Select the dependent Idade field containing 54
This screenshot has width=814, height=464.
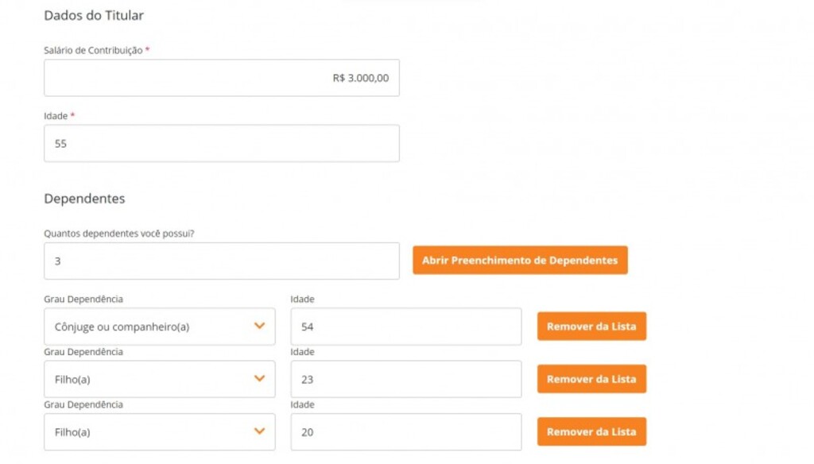pos(405,327)
